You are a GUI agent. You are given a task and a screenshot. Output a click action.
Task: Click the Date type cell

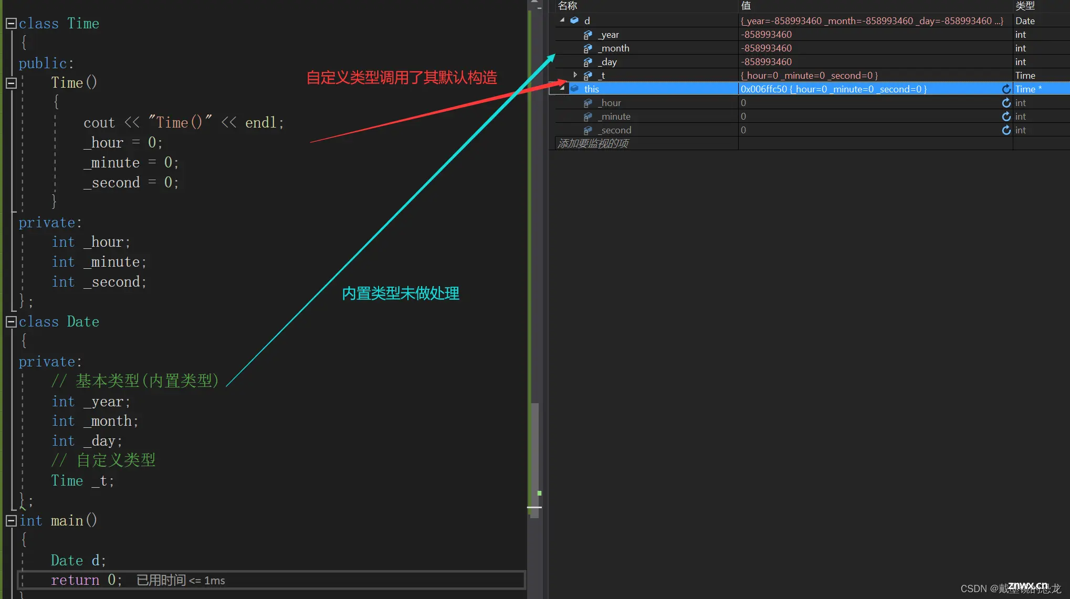tap(1041, 21)
